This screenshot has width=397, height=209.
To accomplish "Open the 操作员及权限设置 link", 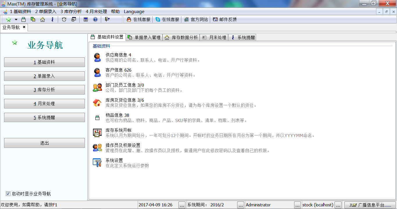I will click(x=123, y=145).
